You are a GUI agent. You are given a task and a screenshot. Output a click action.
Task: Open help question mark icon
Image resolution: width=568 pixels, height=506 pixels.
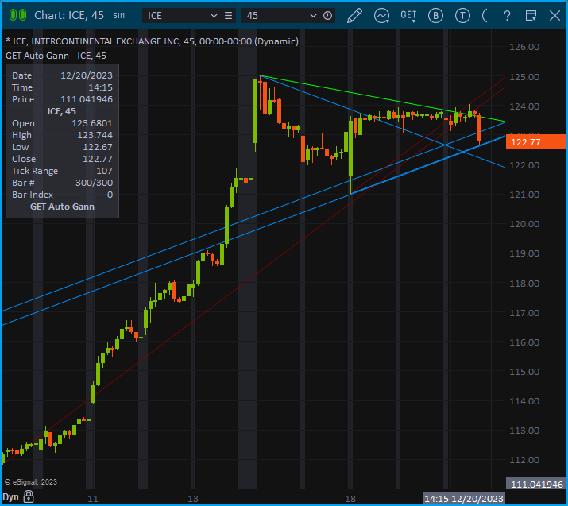pyautogui.click(x=507, y=16)
